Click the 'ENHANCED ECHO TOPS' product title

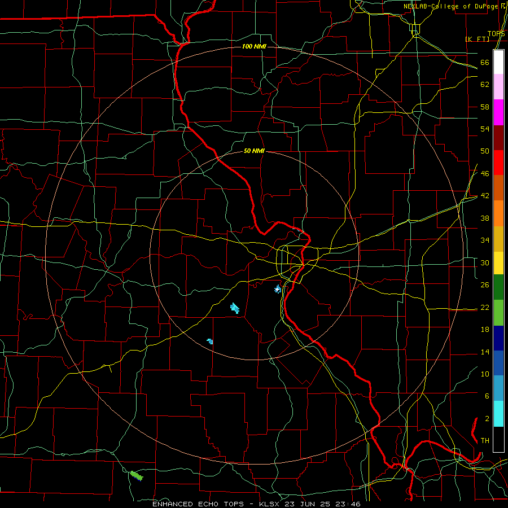point(198,504)
